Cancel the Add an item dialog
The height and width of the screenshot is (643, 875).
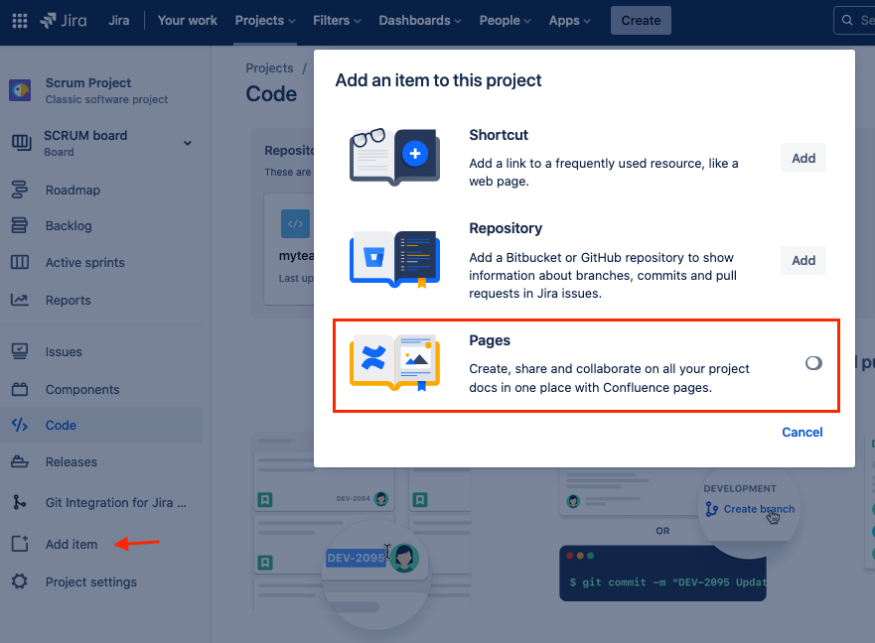(802, 433)
